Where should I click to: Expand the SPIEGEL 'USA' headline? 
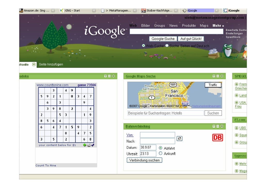[237, 103]
